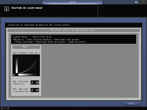Click the clock icon beside 14:25
Image resolution: width=147 pixels, height=110 pixels.
2,108
